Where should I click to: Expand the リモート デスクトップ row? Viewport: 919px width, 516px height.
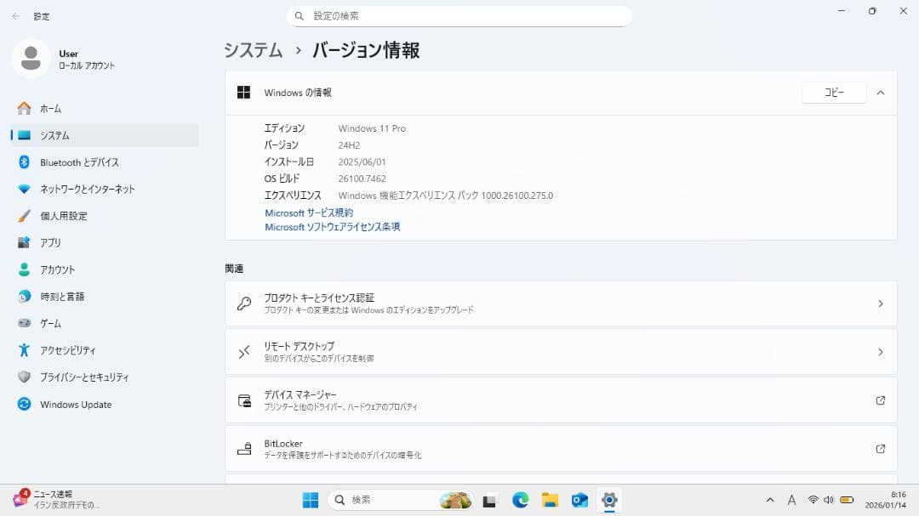882,351
